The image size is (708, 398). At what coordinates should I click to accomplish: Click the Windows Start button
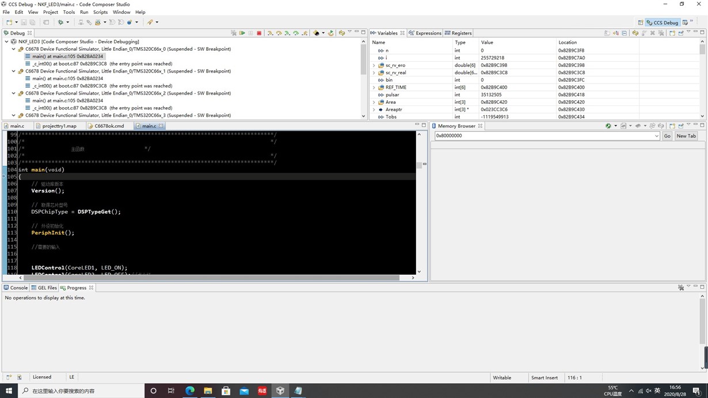click(x=9, y=391)
